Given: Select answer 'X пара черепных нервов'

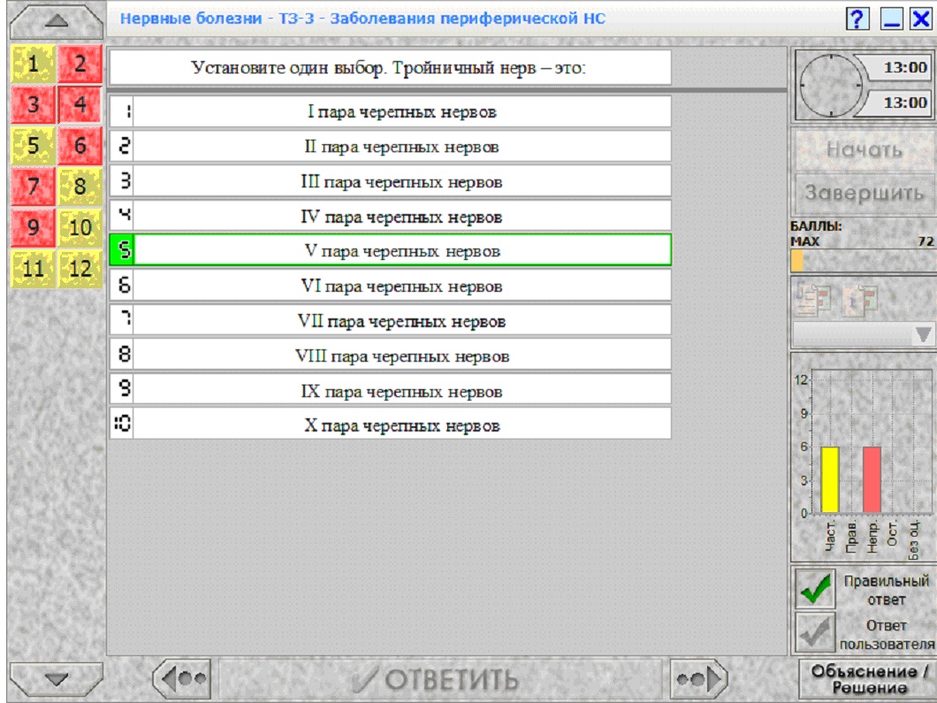Looking at the screenshot, I should (x=390, y=425).
